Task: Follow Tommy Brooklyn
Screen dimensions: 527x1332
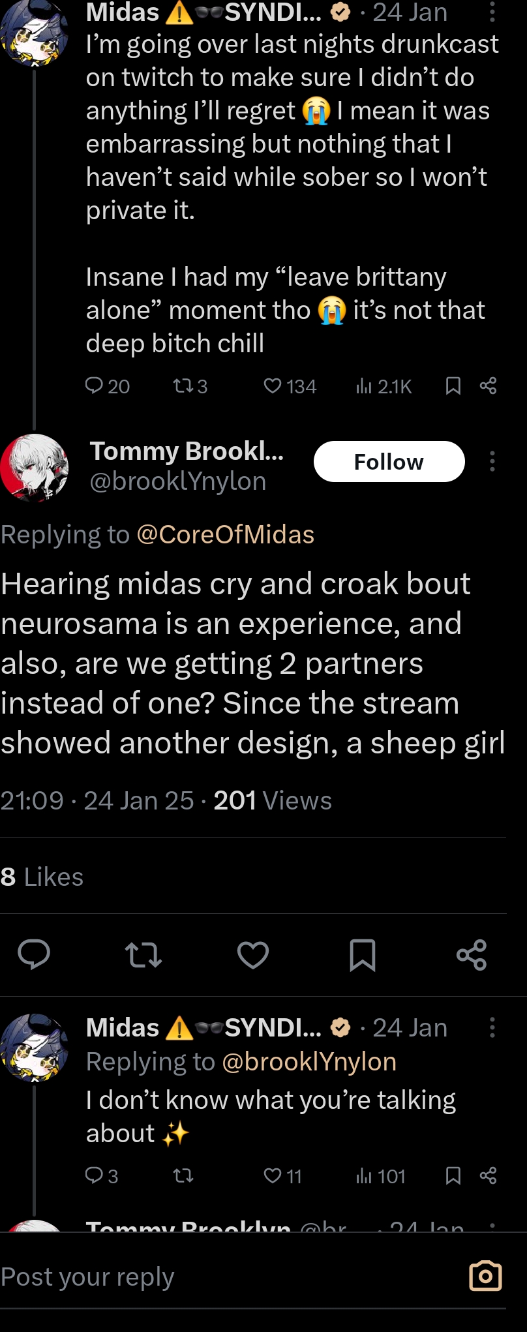Action: pos(389,462)
